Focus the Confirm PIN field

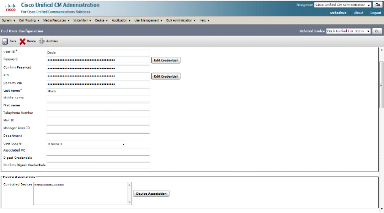[98, 84]
